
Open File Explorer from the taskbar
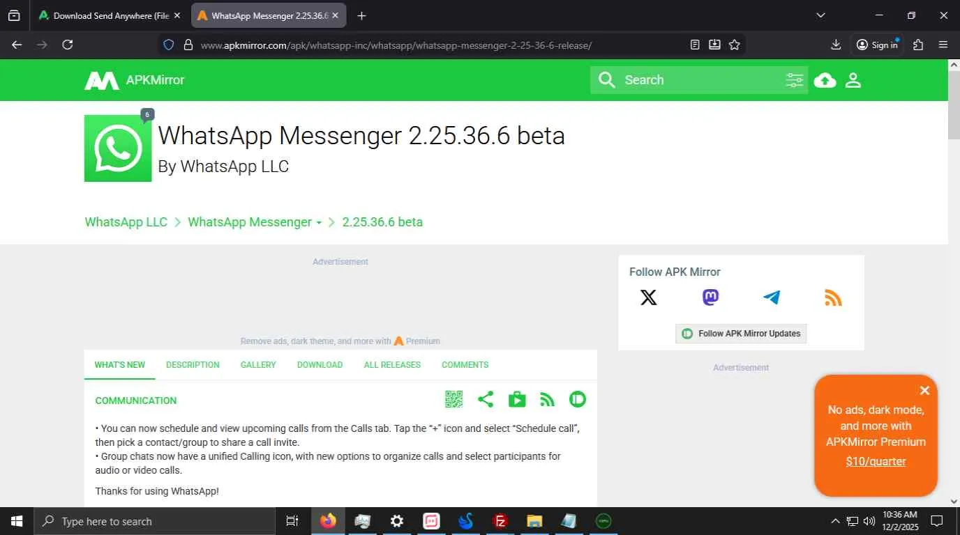tap(534, 521)
